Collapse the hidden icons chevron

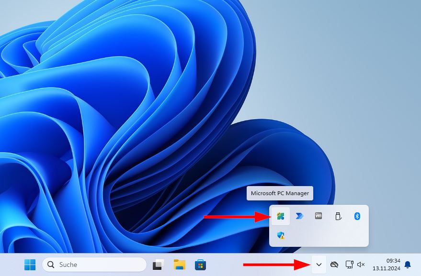point(319,265)
